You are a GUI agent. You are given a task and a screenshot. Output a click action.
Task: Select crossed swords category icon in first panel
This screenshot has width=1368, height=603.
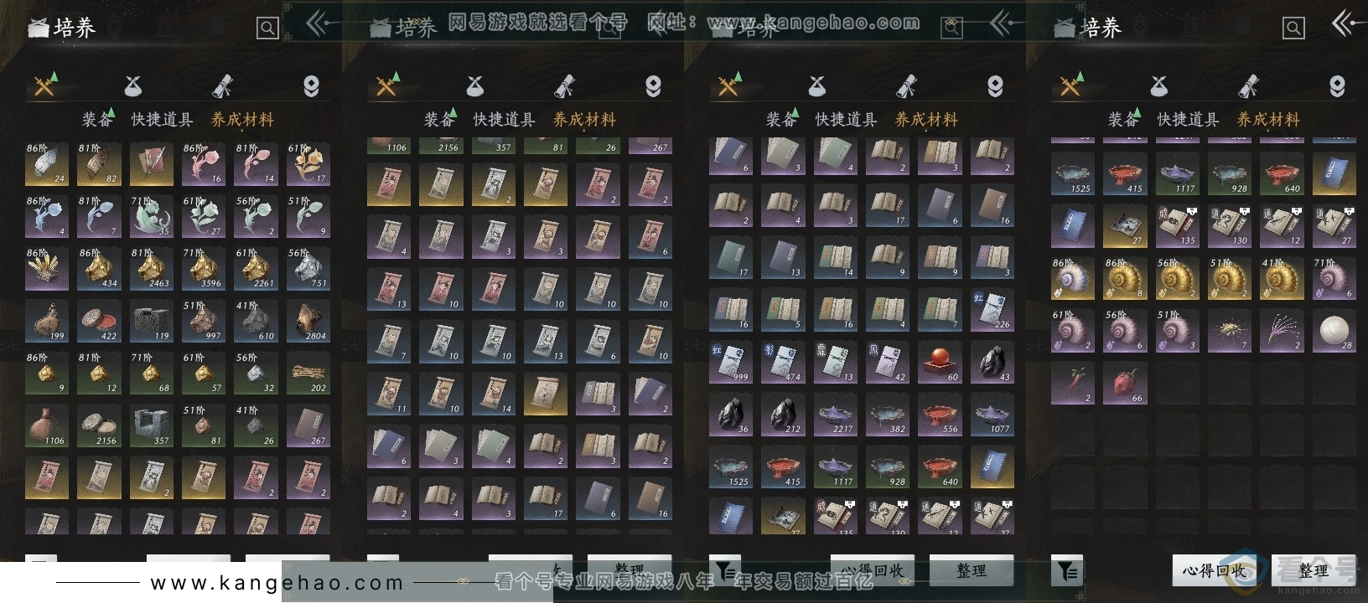(x=45, y=85)
